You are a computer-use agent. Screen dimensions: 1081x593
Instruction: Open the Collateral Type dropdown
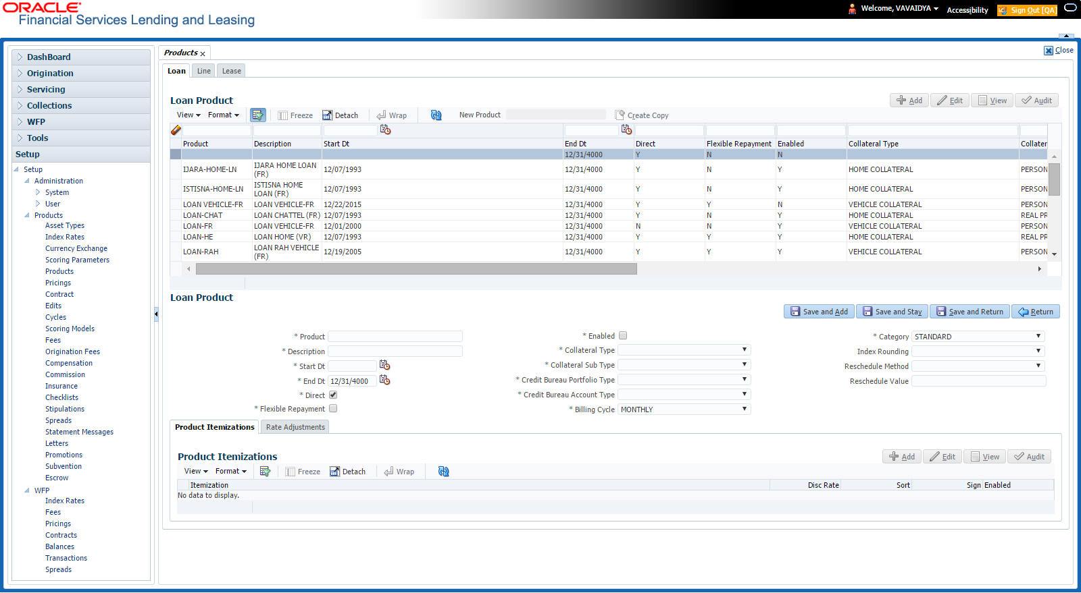coord(684,350)
